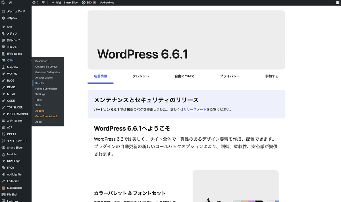The image size is (341, 202).
Task: Click the WordPress logo in admin bar
Action: pyautogui.click(x=3, y=3)
